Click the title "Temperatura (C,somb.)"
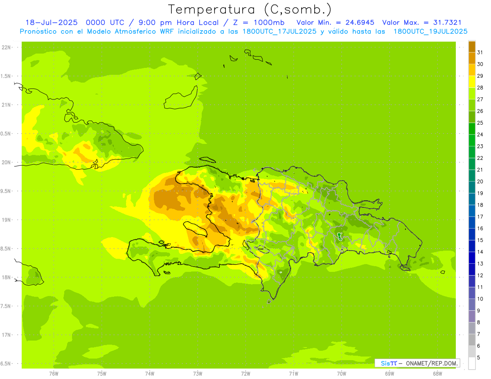Screen dimensions: 491x379 click(250, 9)
